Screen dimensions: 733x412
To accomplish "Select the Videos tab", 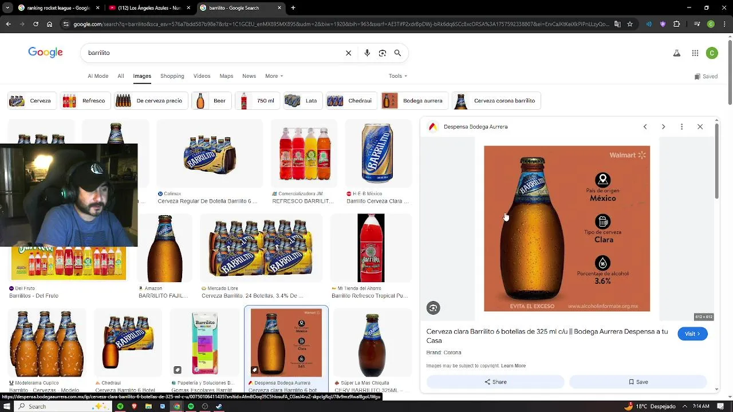I will (x=202, y=76).
